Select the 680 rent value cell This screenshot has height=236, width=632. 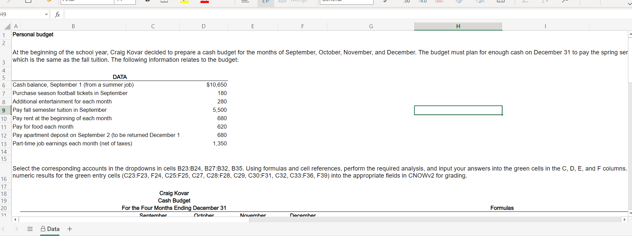coord(222,119)
